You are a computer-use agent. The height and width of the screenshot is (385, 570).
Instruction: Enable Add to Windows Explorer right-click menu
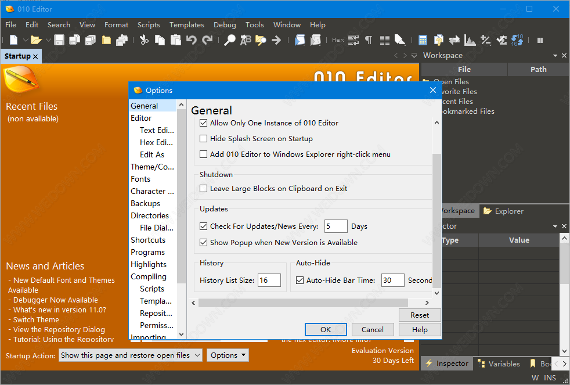pos(204,154)
